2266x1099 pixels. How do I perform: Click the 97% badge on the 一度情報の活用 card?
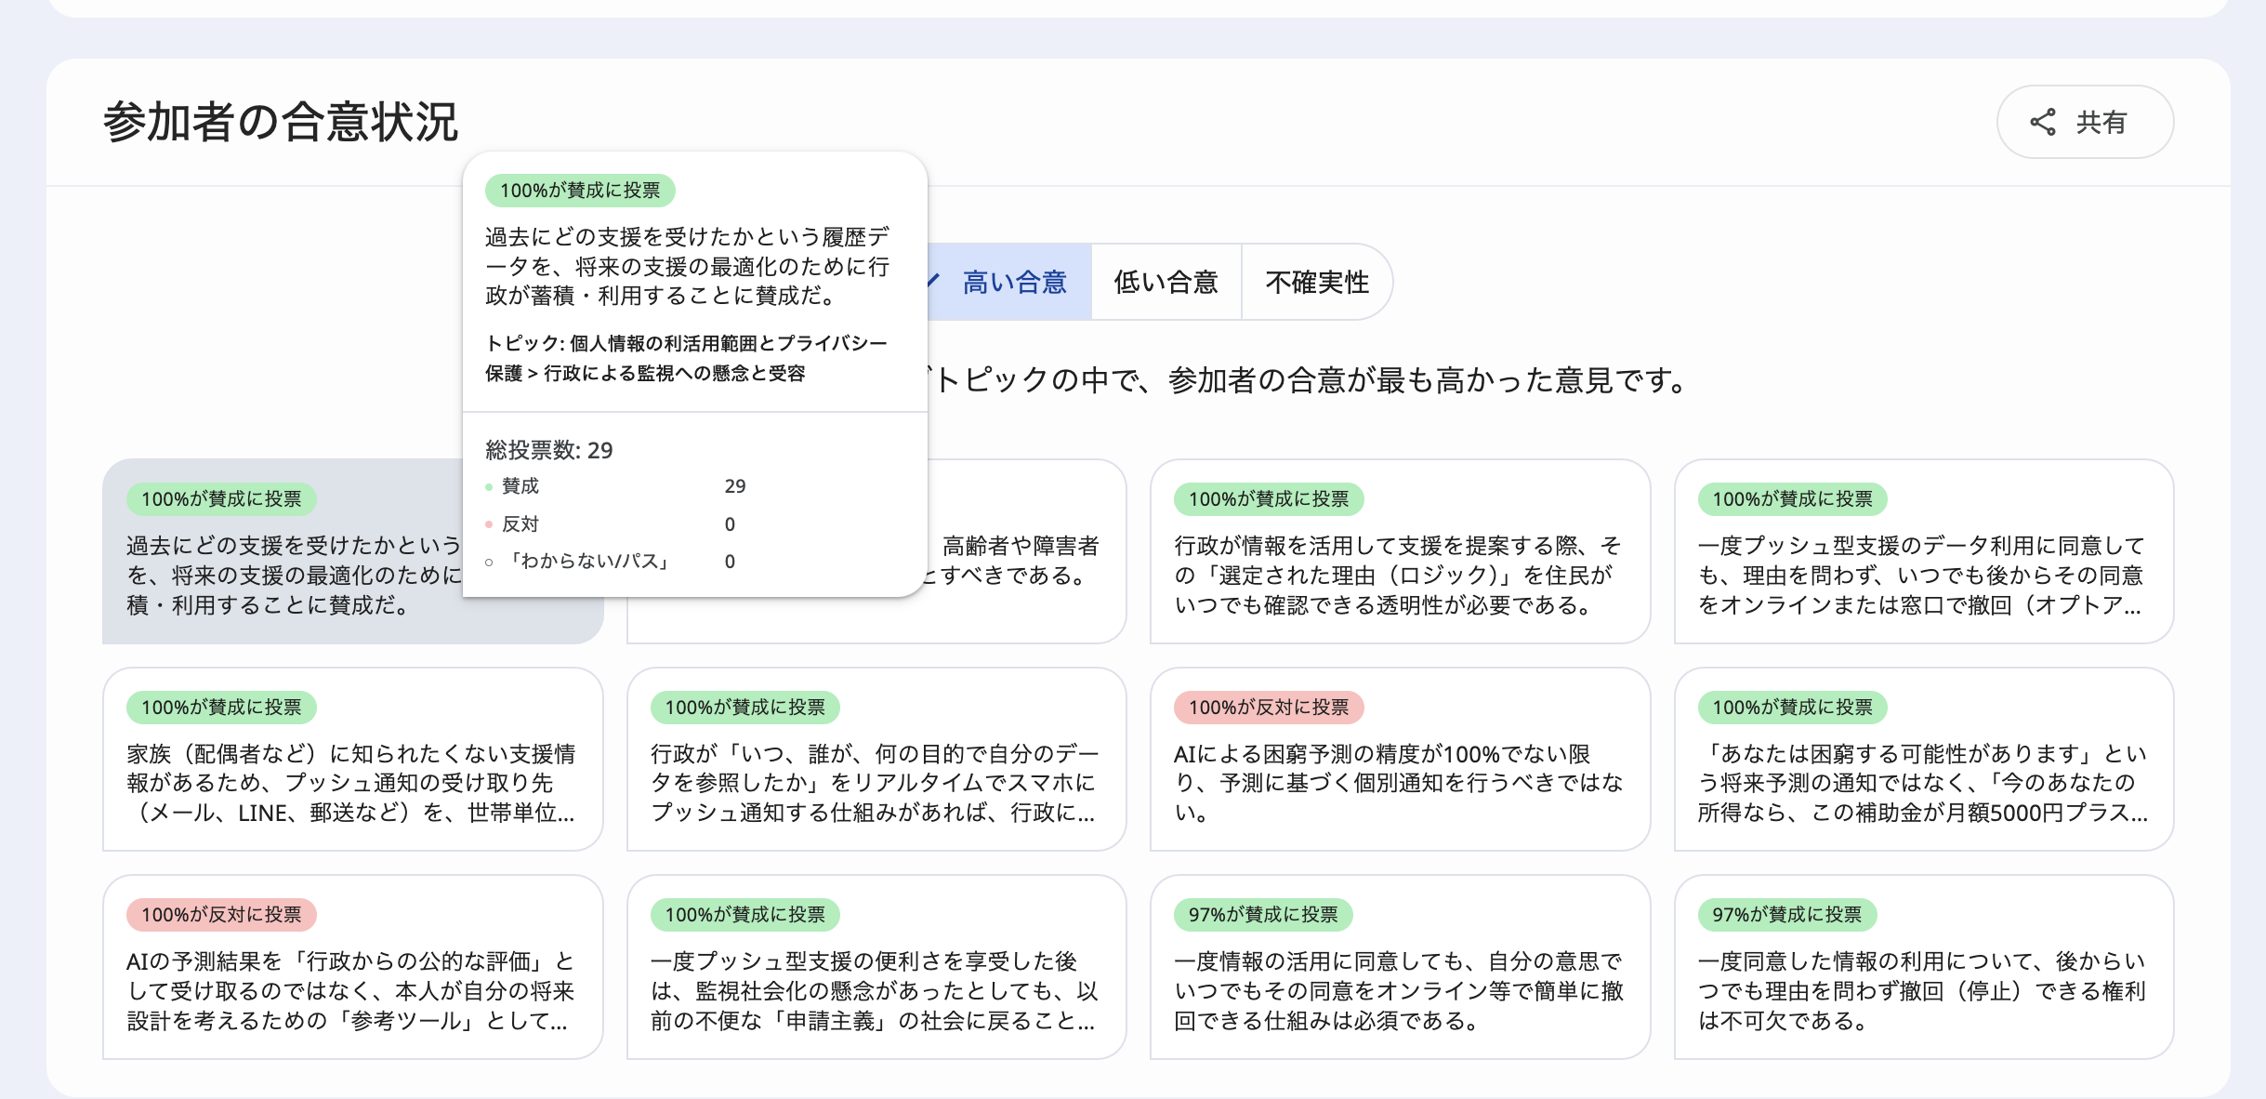1263,915
